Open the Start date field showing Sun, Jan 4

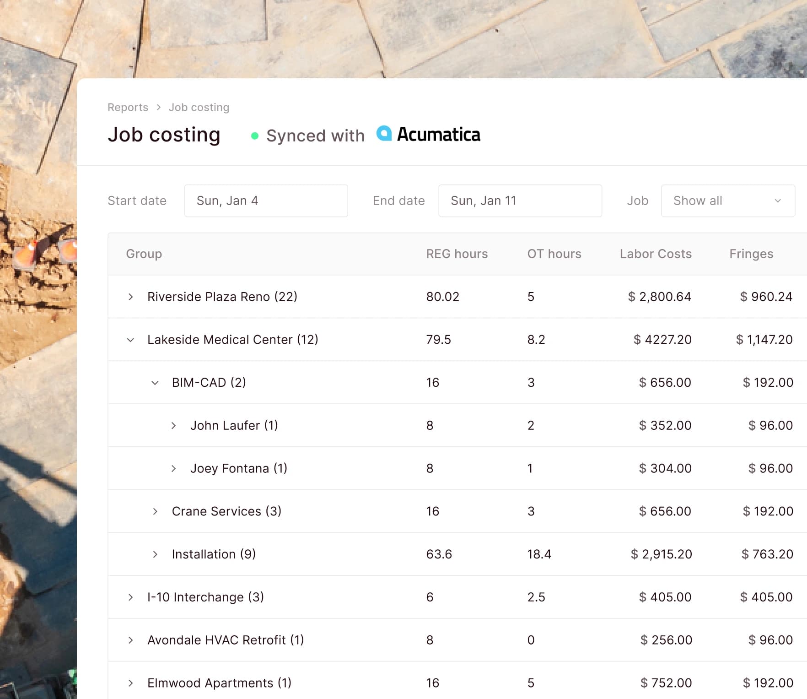coord(266,200)
